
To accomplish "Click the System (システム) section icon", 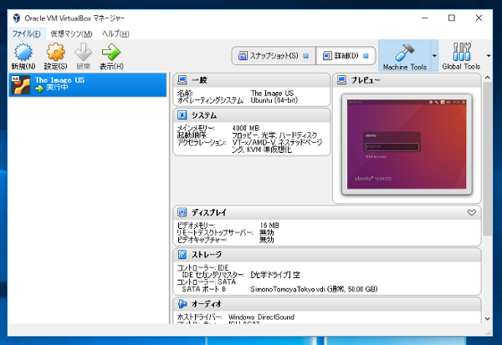I will tap(182, 114).
